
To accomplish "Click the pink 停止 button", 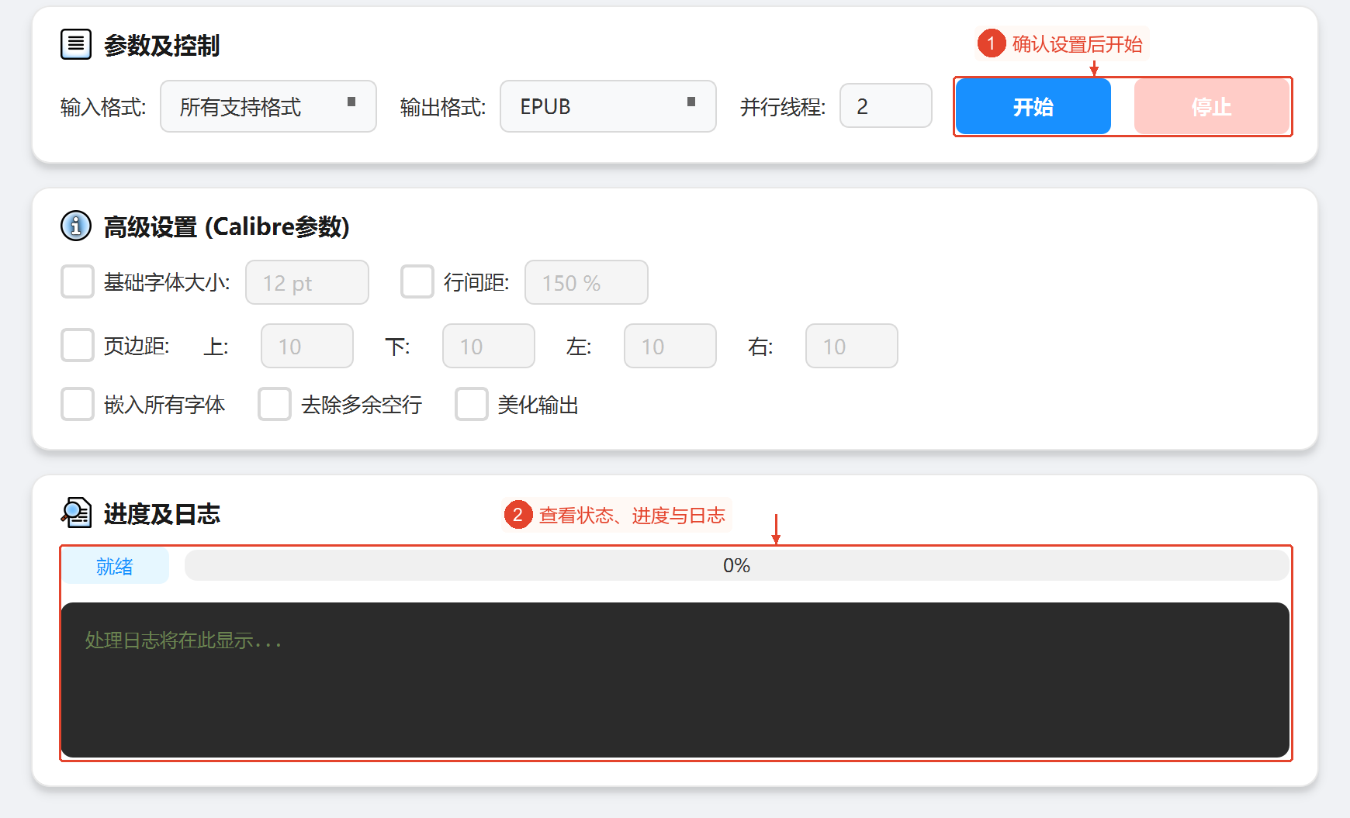I will [x=1212, y=106].
